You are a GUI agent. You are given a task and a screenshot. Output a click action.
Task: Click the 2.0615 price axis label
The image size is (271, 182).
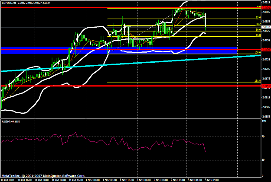pos(266,98)
